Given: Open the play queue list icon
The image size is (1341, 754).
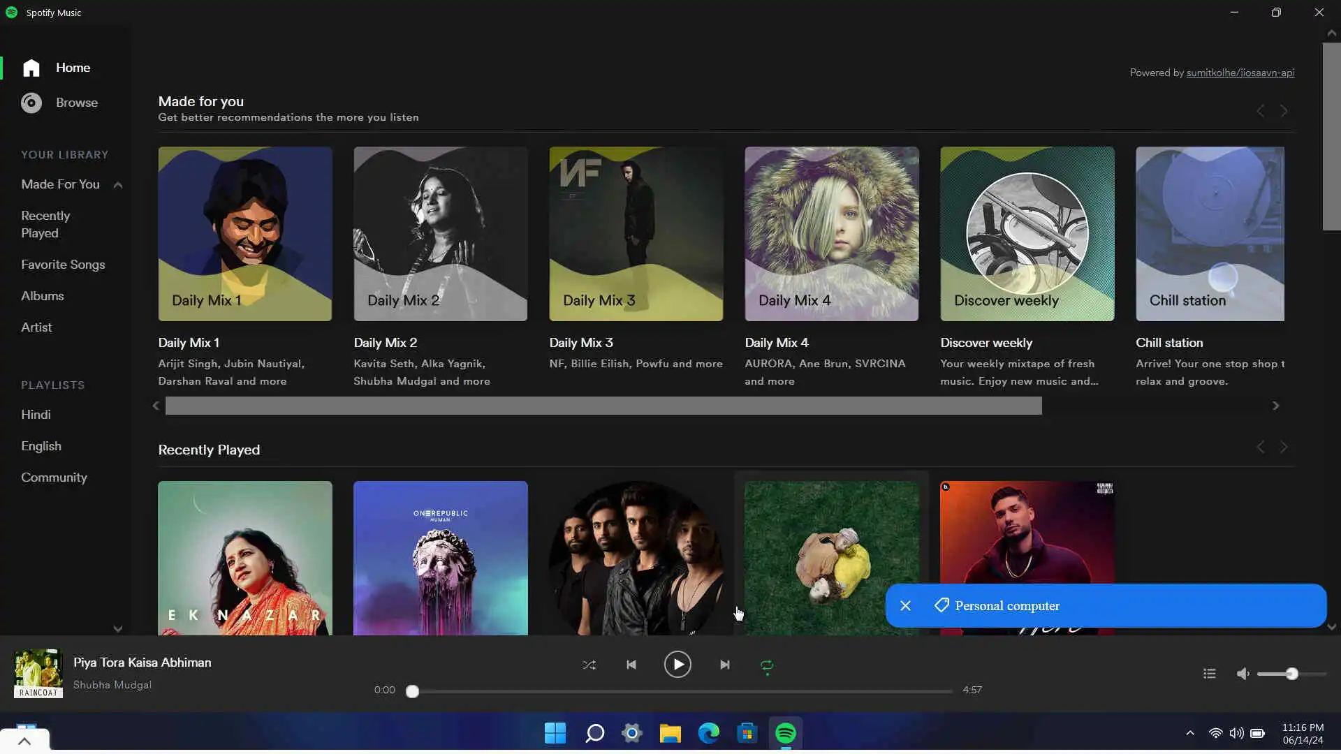Looking at the screenshot, I should pos(1210,674).
